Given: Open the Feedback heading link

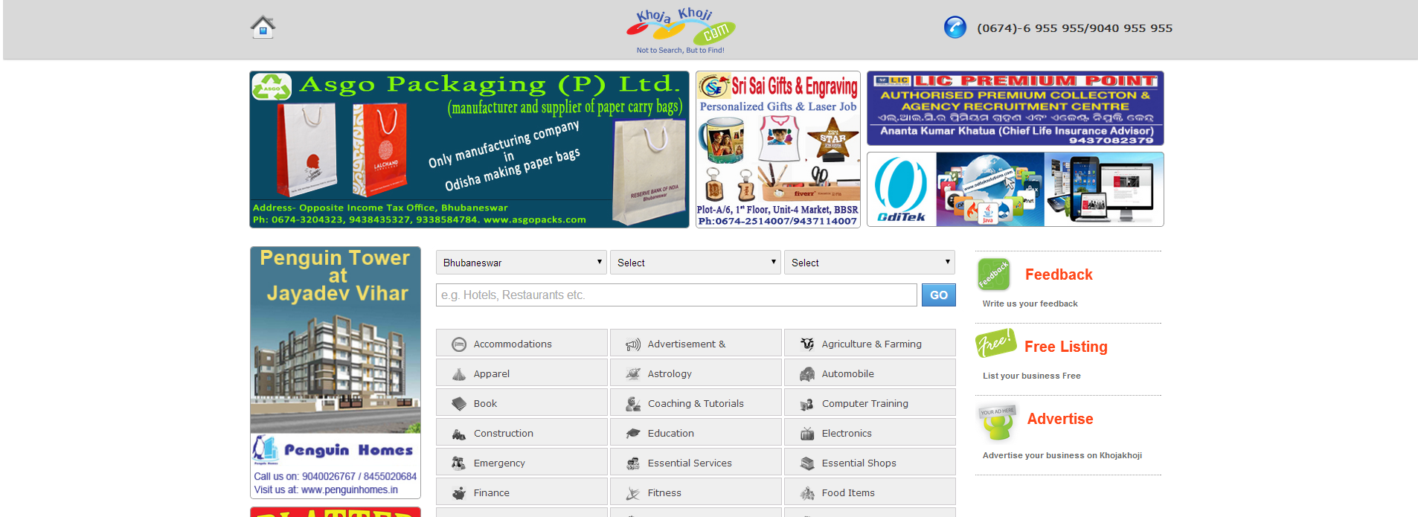Looking at the screenshot, I should (x=1059, y=274).
